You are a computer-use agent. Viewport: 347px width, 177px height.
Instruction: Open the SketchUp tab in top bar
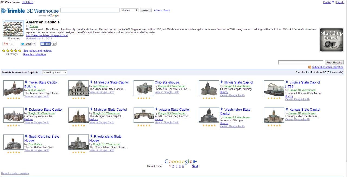(x=27, y=2)
